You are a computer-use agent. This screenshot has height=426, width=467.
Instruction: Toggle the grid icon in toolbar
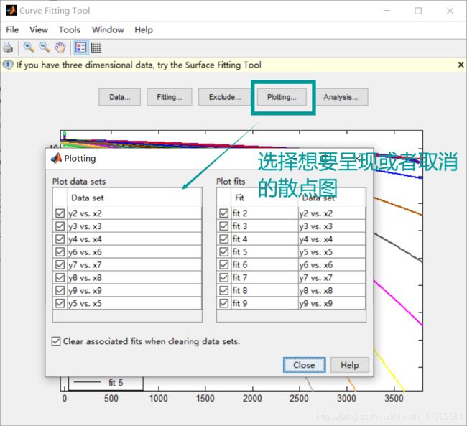[96, 47]
